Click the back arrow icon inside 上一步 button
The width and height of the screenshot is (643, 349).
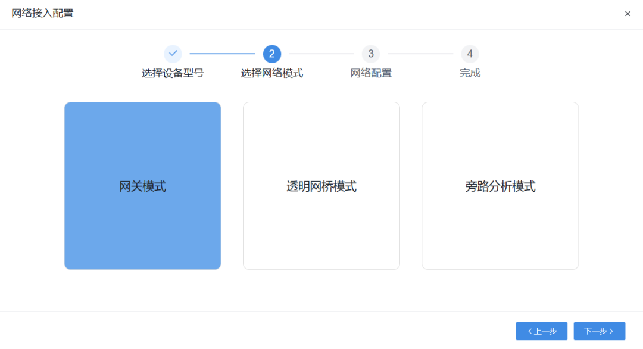[x=529, y=331]
